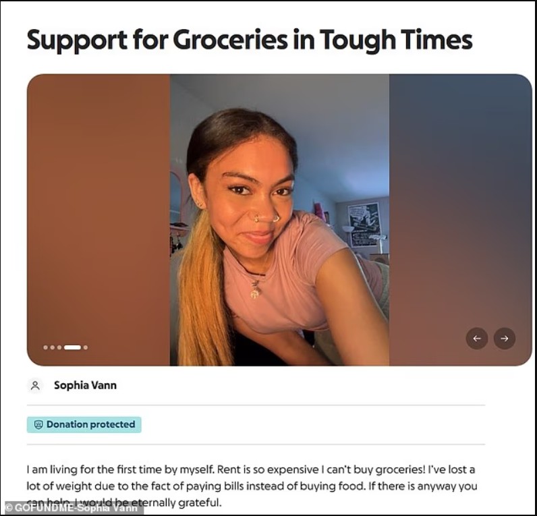The height and width of the screenshot is (516, 537).
Task: Click the Support for Groceries headline
Action: (250, 40)
